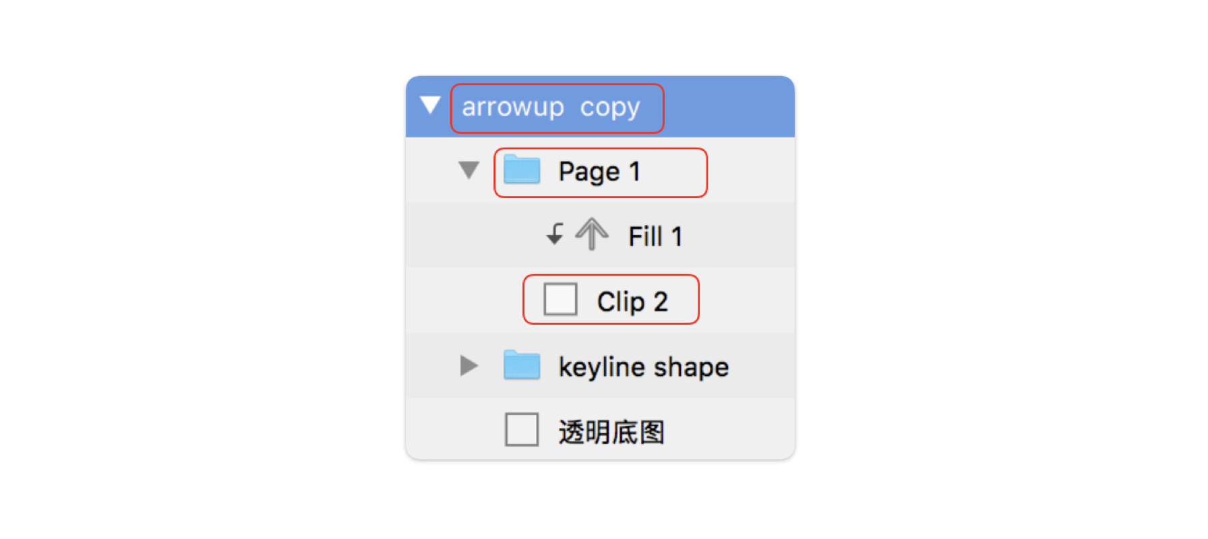Click blank area right of 透明底图 row
Image resolution: width=1208 pixels, height=539 pixels.
tap(731, 431)
